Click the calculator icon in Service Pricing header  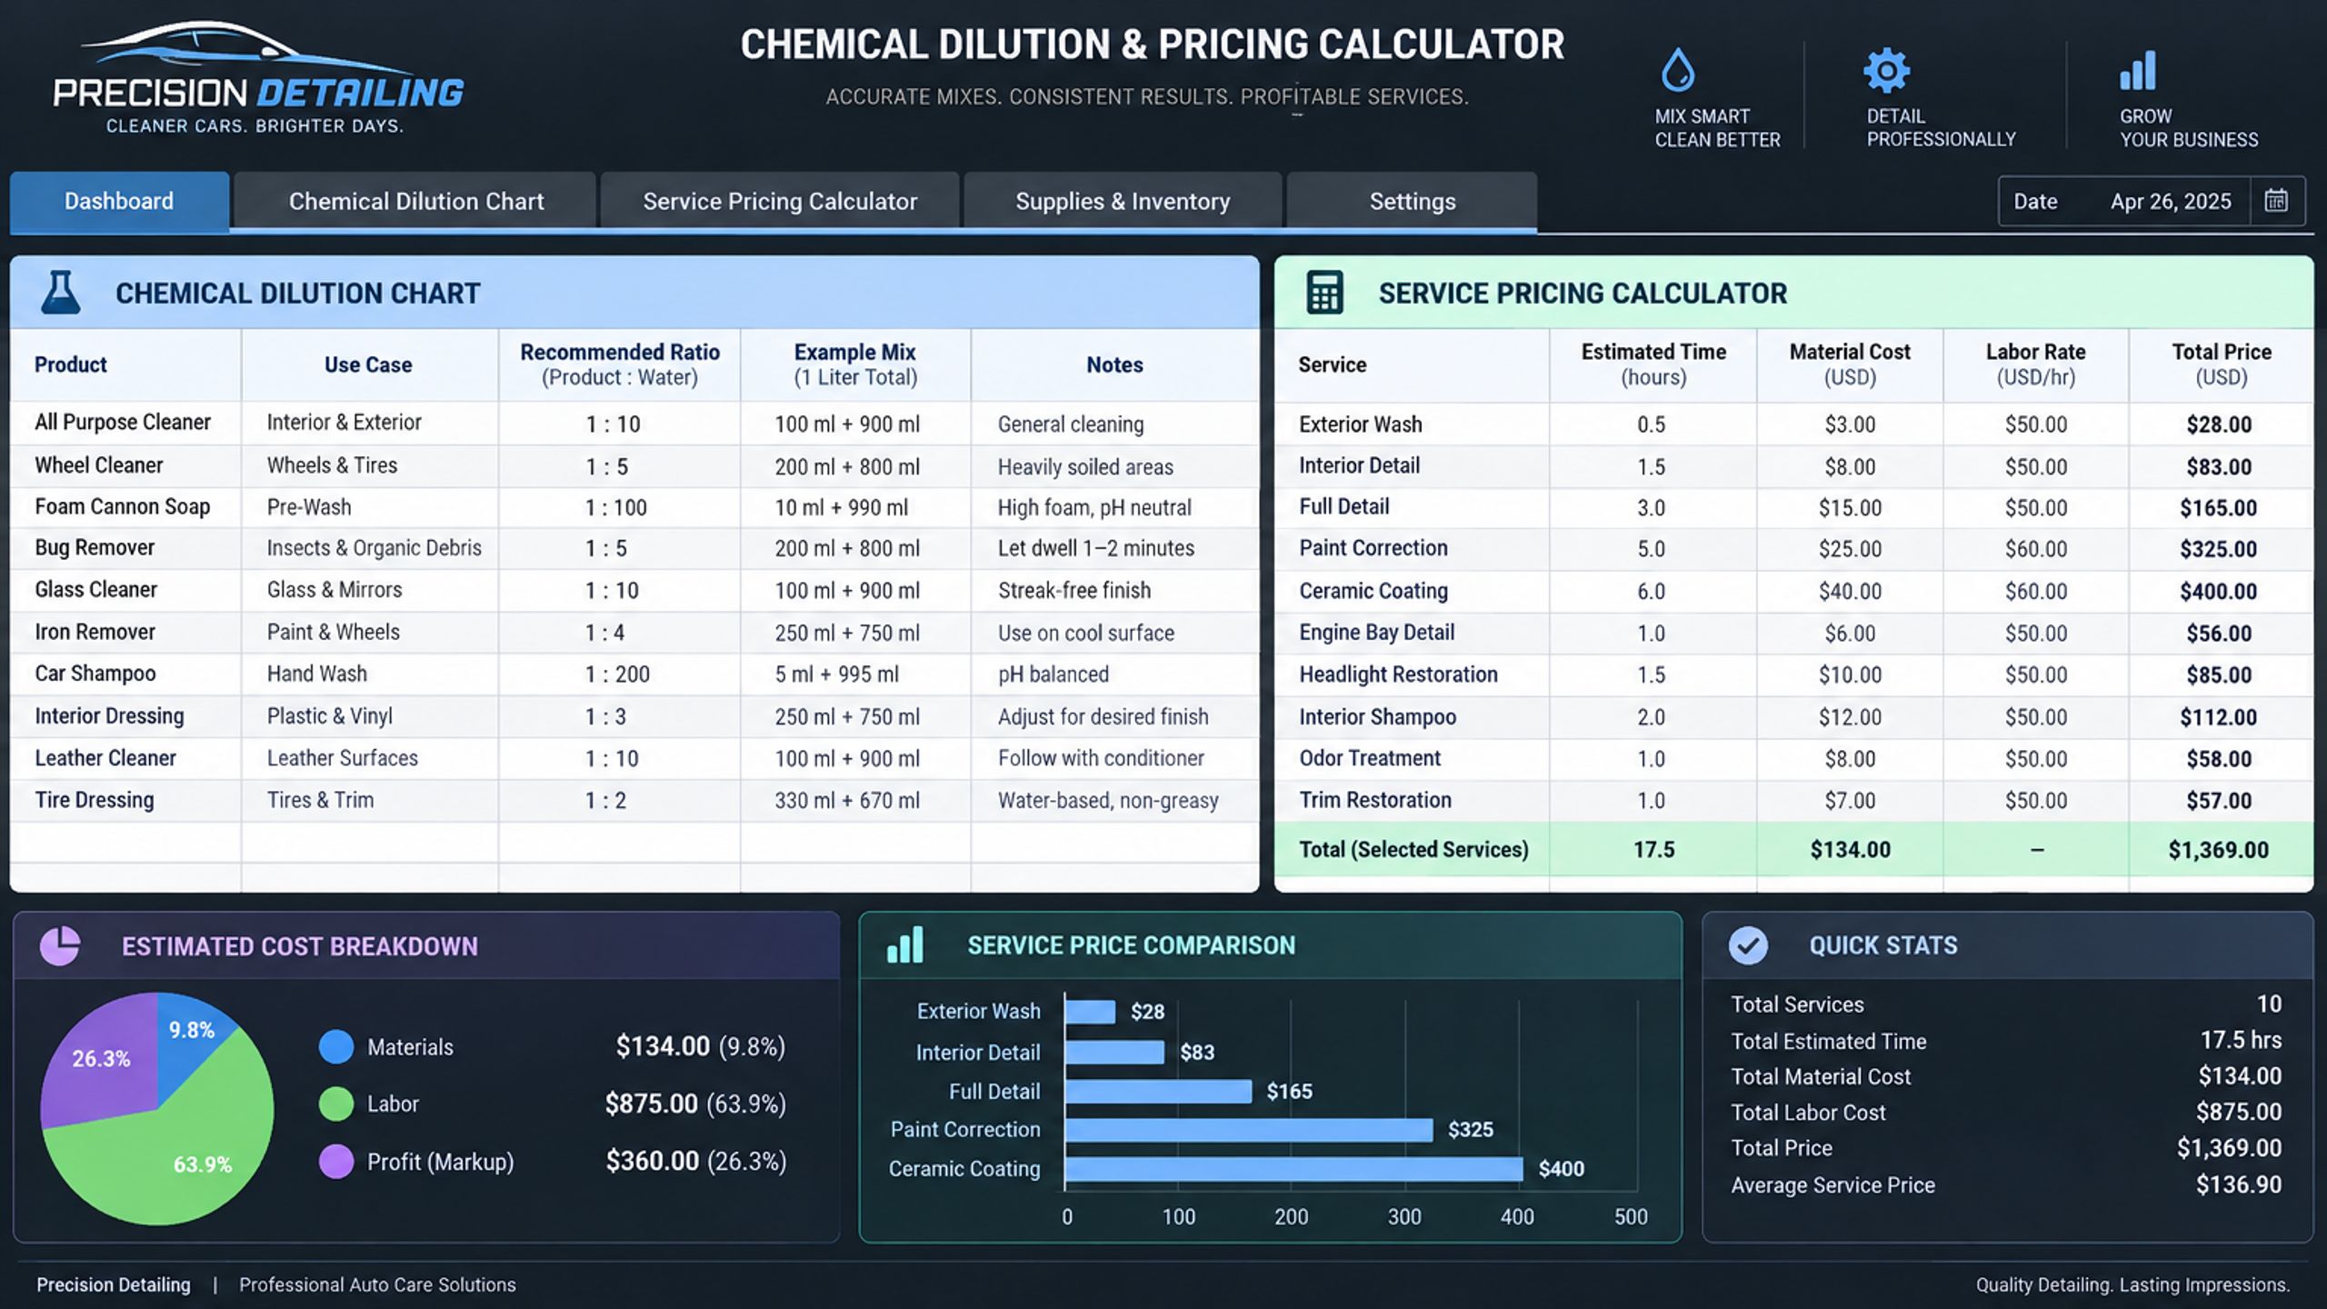pyautogui.click(x=1324, y=293)
